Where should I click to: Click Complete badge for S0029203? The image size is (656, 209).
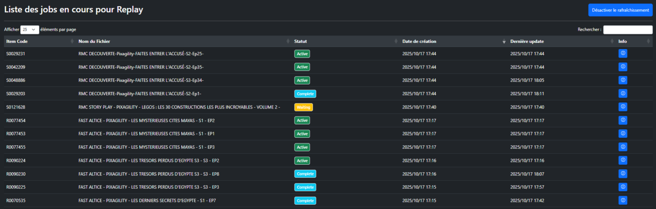pyautogui.click(x=305, y=93)
